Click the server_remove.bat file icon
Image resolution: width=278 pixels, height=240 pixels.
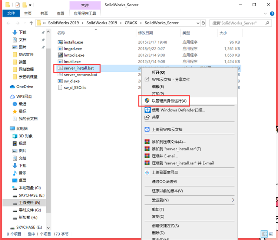60,74
